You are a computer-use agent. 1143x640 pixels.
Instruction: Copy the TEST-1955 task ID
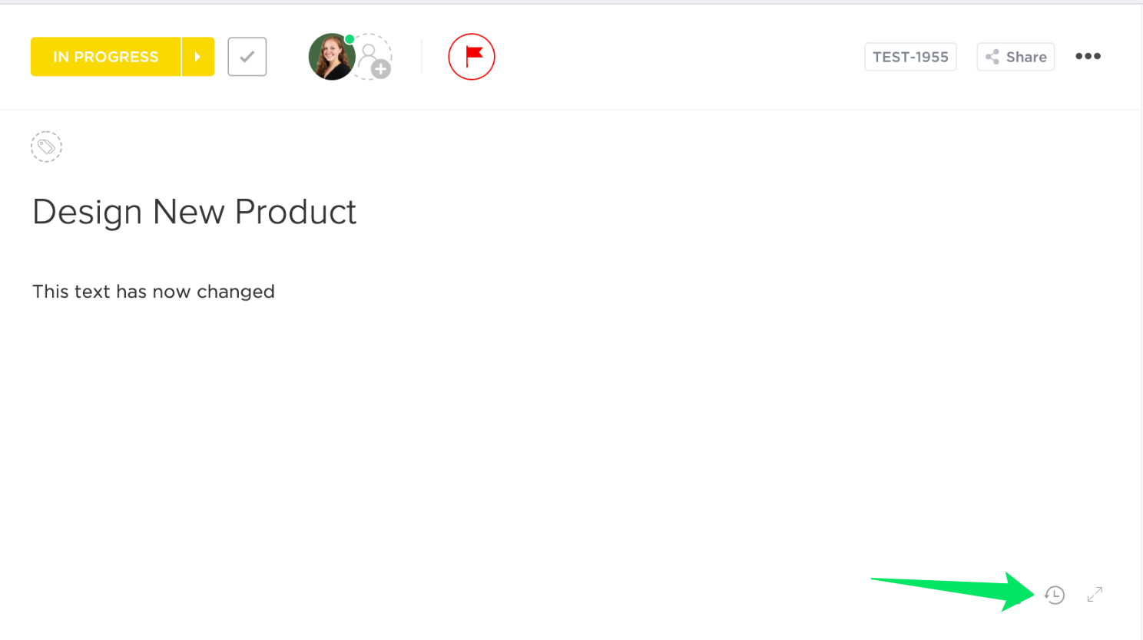click(910, 57)
